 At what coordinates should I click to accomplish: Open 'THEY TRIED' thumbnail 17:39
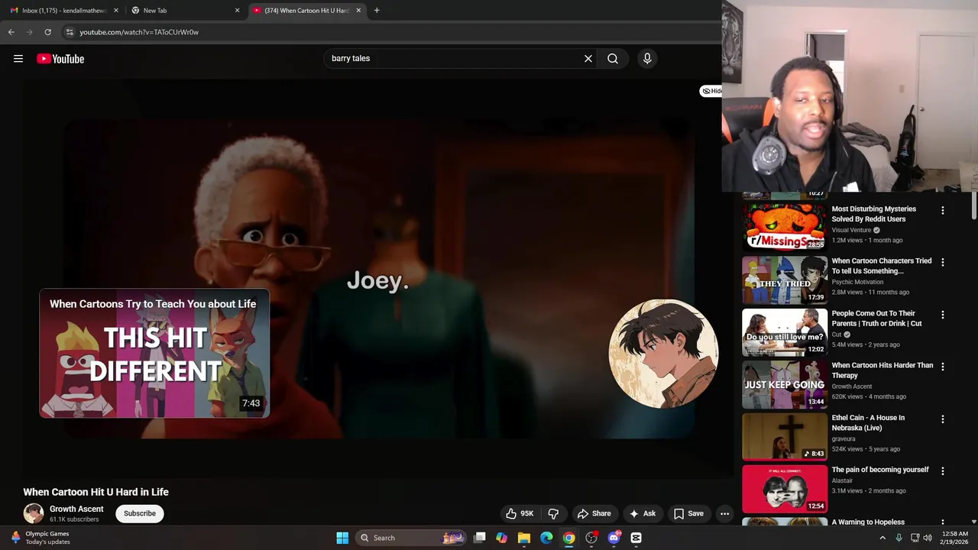(785, 280)
